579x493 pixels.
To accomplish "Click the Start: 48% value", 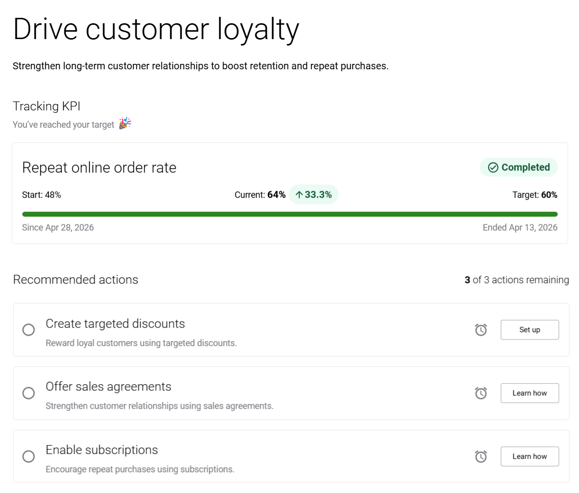I will [x=42, y=195].
